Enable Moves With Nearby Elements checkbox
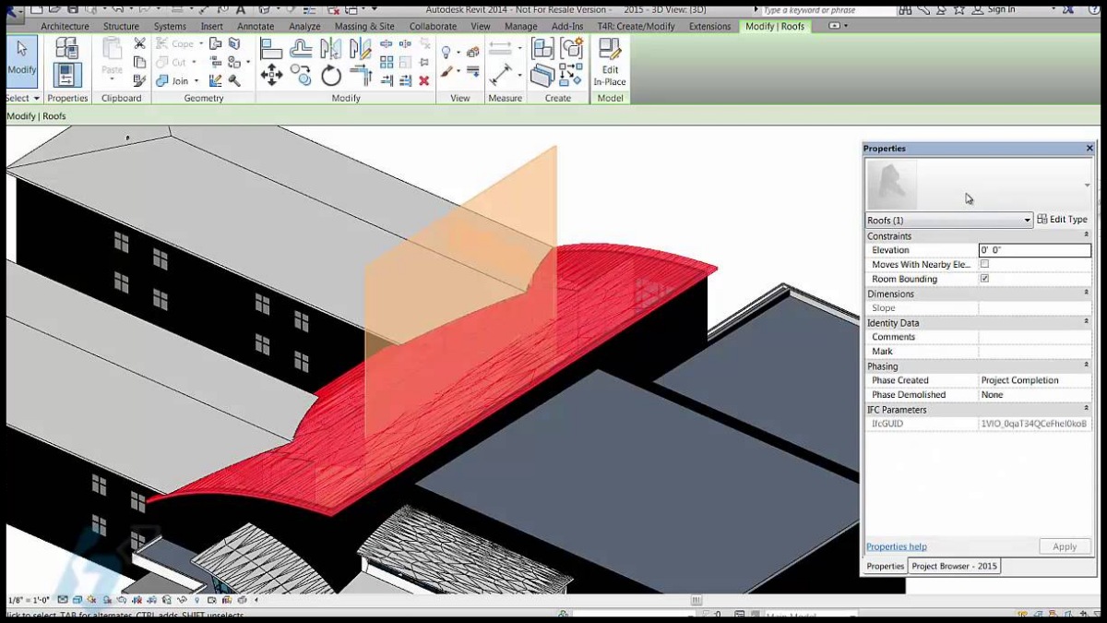 pyautogui.click(x=984, y=264)
